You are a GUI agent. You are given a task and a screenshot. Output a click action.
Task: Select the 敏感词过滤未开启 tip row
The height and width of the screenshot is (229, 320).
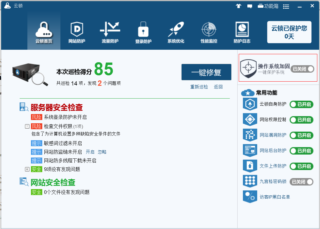click(x=57, y=143)
